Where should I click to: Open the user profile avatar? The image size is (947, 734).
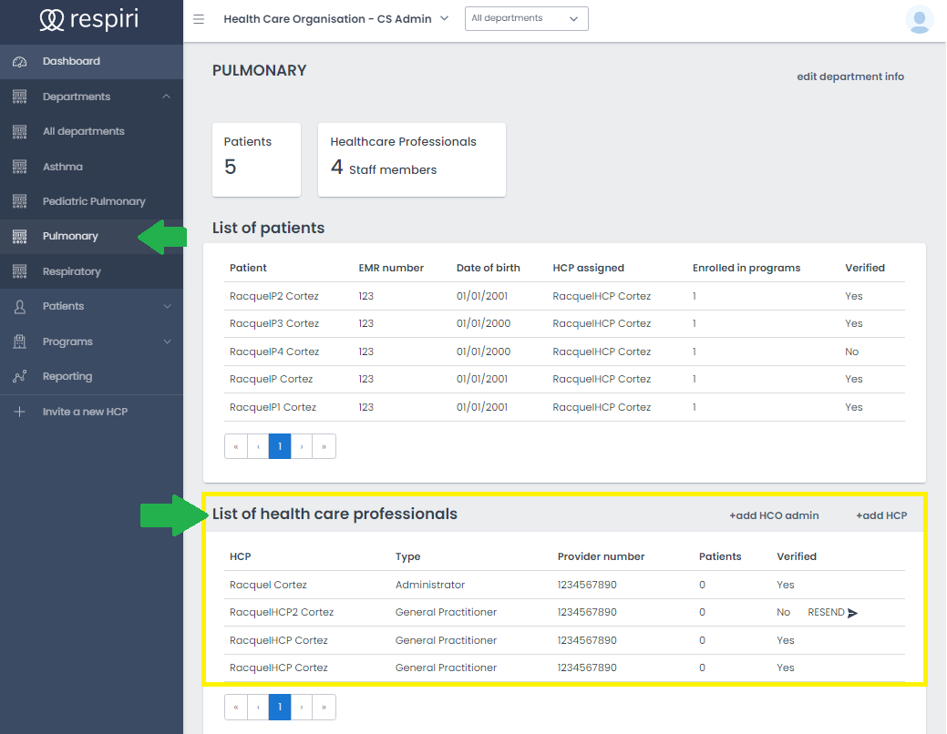click(919, 19)
